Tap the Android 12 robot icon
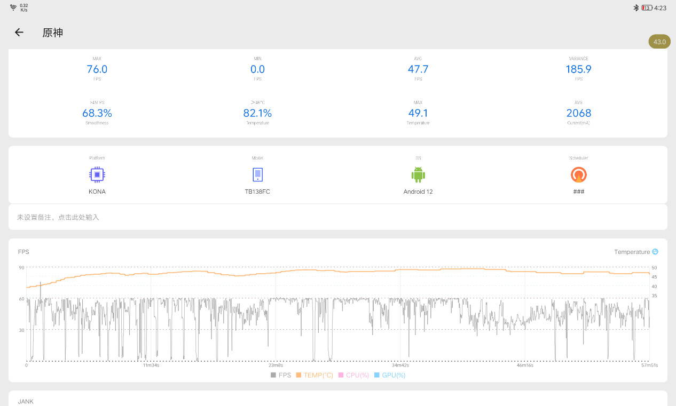The image size is (676, 406). tap(418, 174)
